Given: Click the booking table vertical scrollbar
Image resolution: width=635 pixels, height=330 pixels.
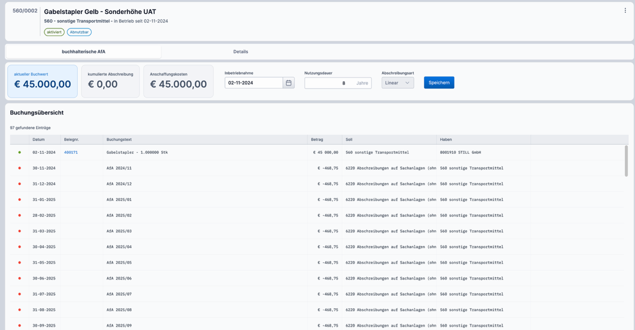Looking at the screenshot, I should coord(626,161).
